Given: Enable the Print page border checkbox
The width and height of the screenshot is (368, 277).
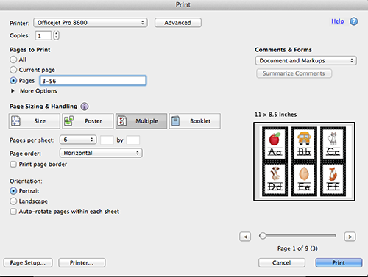Looking at the screenshot, I should coord(13,164).
